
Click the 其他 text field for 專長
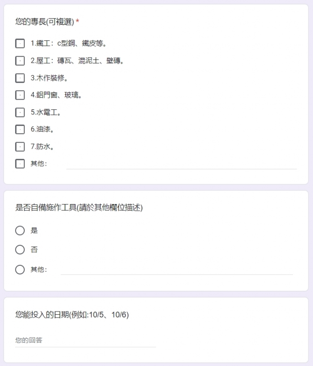(181, 165)
